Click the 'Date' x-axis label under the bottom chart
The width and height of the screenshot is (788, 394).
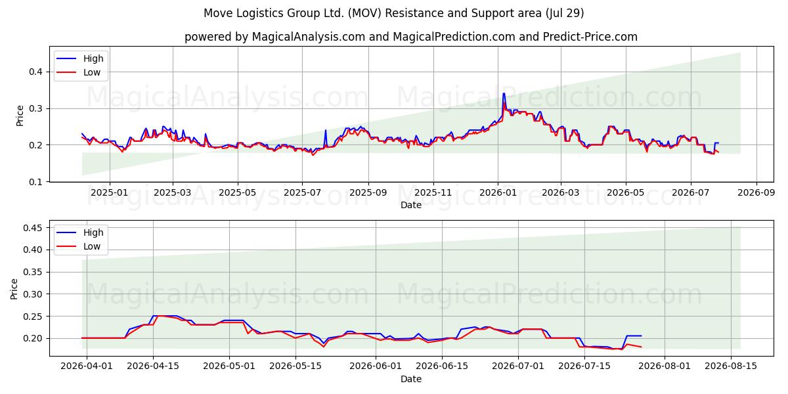[x=411, y=379]
